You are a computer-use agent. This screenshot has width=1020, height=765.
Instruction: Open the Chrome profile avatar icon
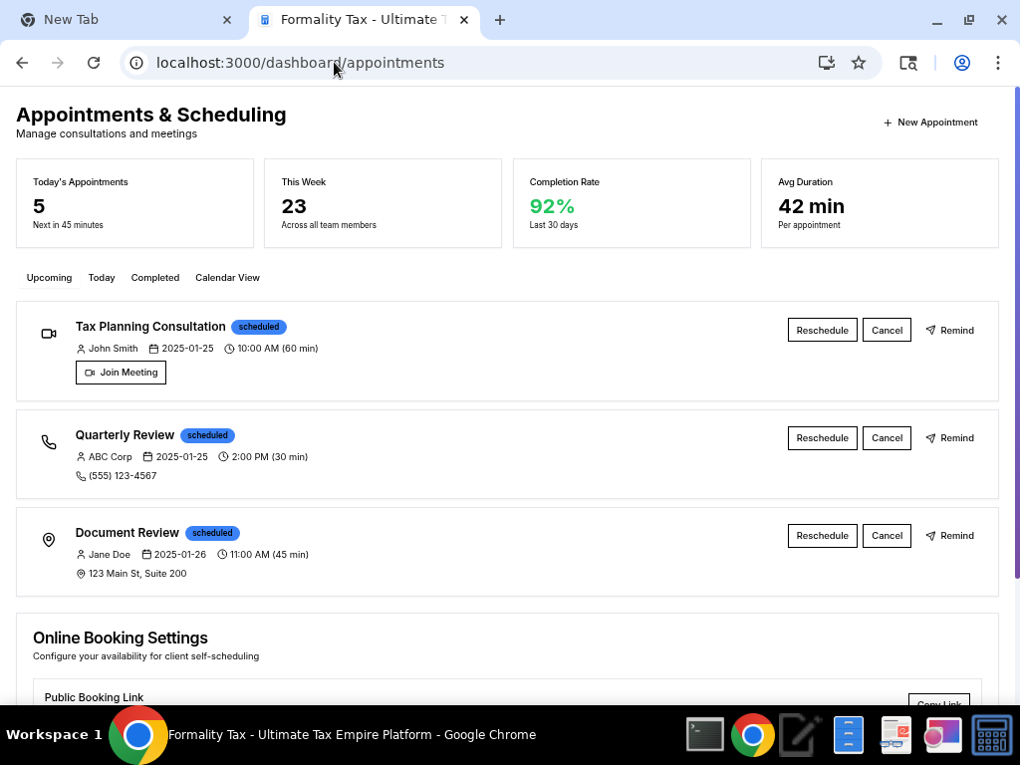[x=962, y=63]
